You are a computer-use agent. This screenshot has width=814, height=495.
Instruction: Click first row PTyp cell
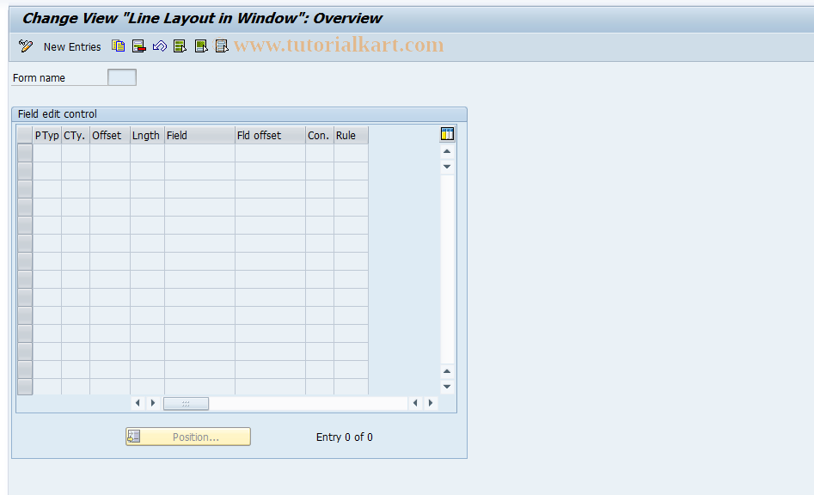point(47,153)
